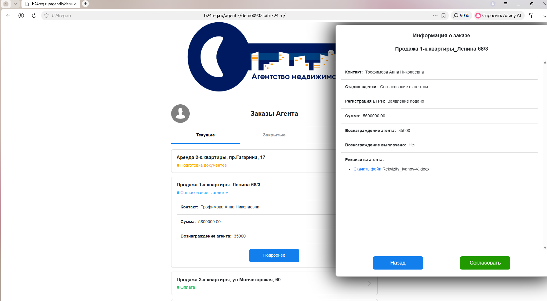The height and width of the screenshot is (301, 547).
Task: Click the chevron on the Мончегорская order
Action: pyautogui.click(x=369, y=283)
